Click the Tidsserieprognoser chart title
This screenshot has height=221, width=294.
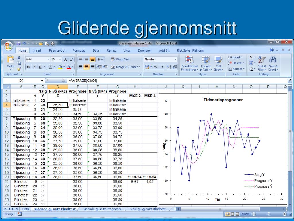223,100
